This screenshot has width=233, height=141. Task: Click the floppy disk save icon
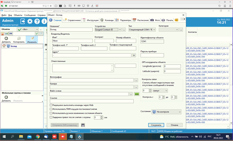point(83,125)
